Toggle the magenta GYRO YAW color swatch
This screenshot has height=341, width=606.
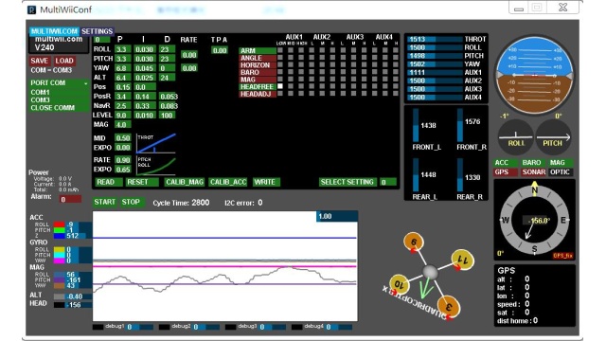click(x=59, y=260)
